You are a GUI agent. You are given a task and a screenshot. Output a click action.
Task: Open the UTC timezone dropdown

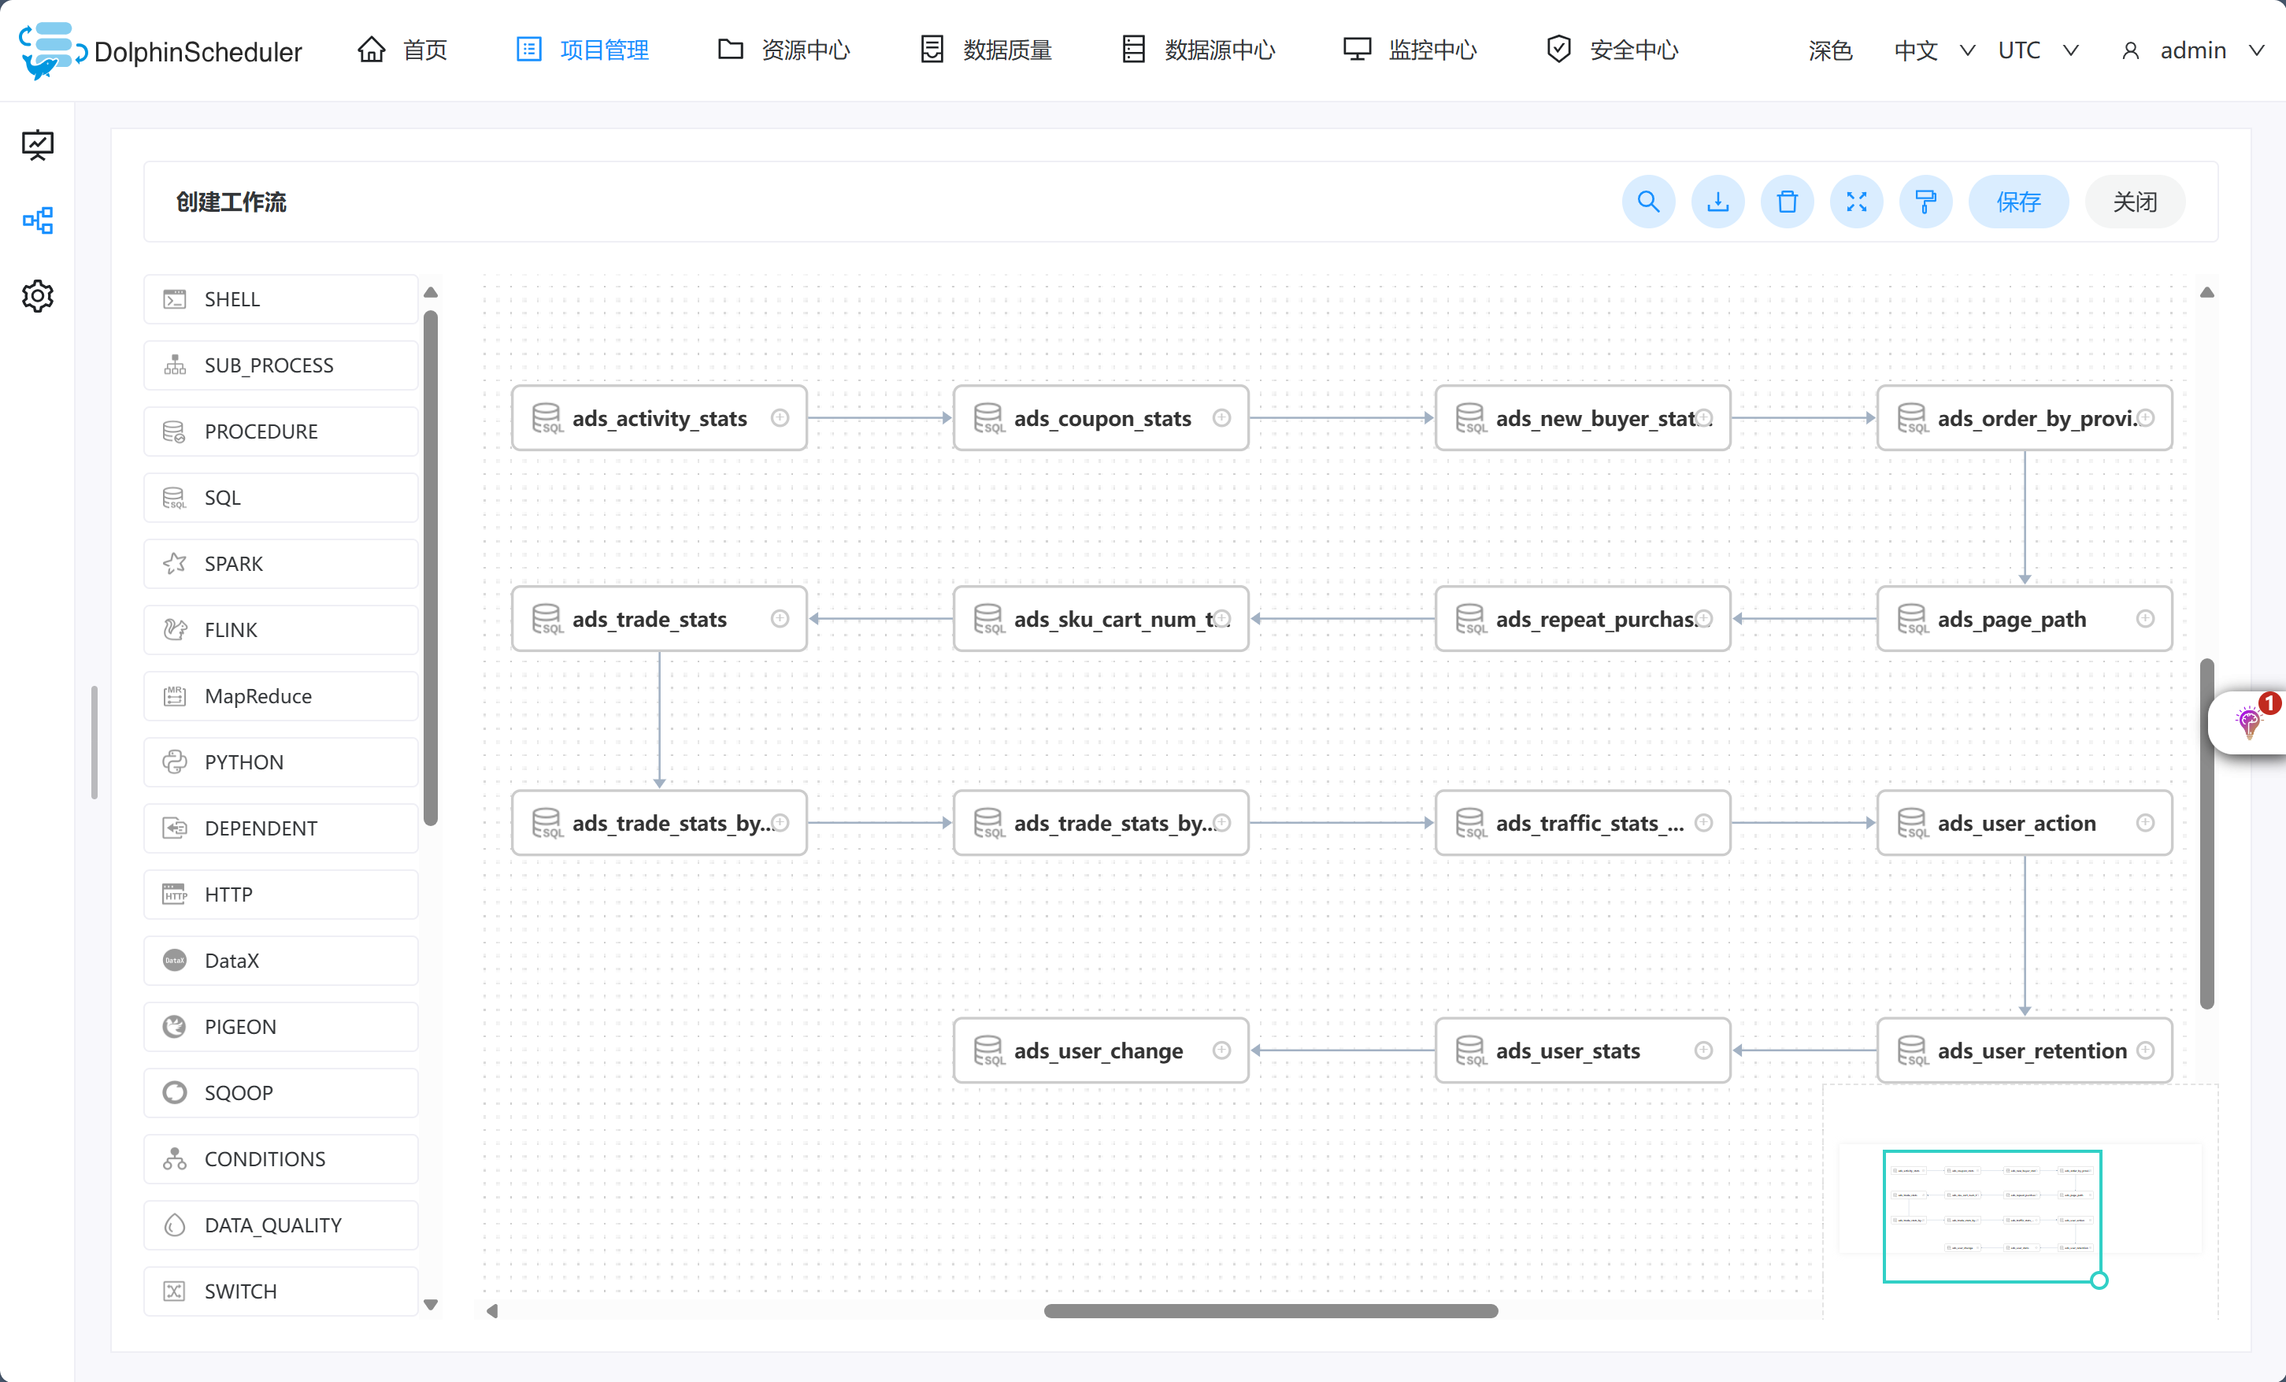(2037, 50)
